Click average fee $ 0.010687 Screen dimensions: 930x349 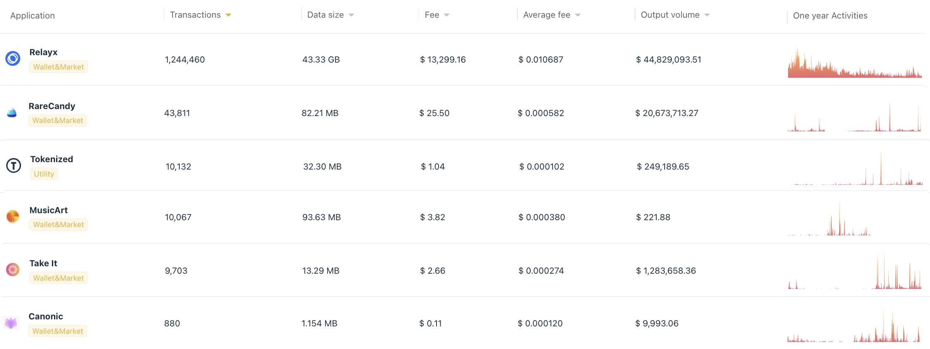tap(541, 60)
